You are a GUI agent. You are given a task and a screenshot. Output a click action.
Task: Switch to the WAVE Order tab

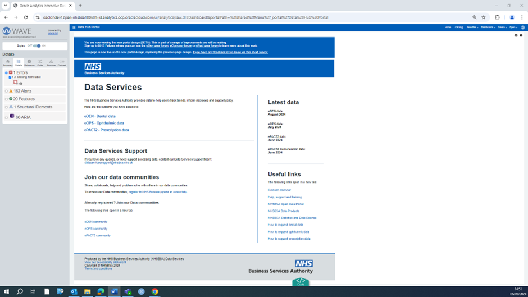pyautogui.click(x=40, y=63)
